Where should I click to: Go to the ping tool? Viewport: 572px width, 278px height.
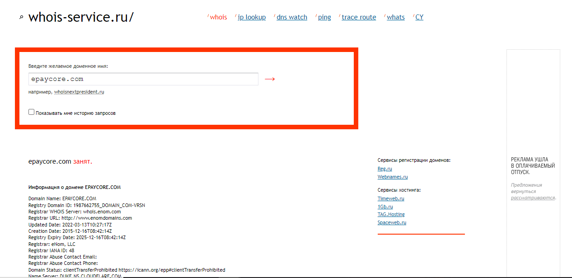coord(324,17)
